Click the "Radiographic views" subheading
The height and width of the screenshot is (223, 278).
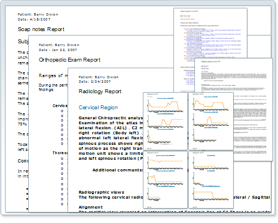pos(101,192)
